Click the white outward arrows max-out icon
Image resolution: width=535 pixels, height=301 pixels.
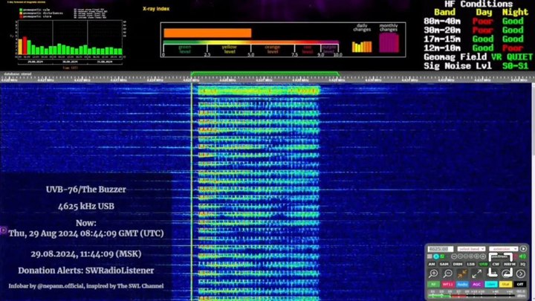click(476, 274)
